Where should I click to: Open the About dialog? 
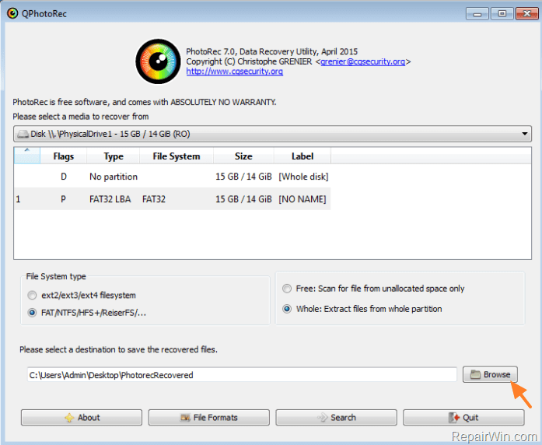point(82,417)
